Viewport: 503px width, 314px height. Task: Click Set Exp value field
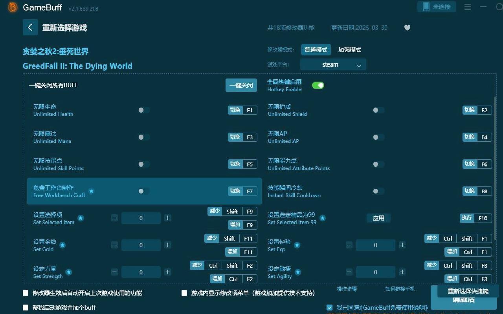(376, 245)
